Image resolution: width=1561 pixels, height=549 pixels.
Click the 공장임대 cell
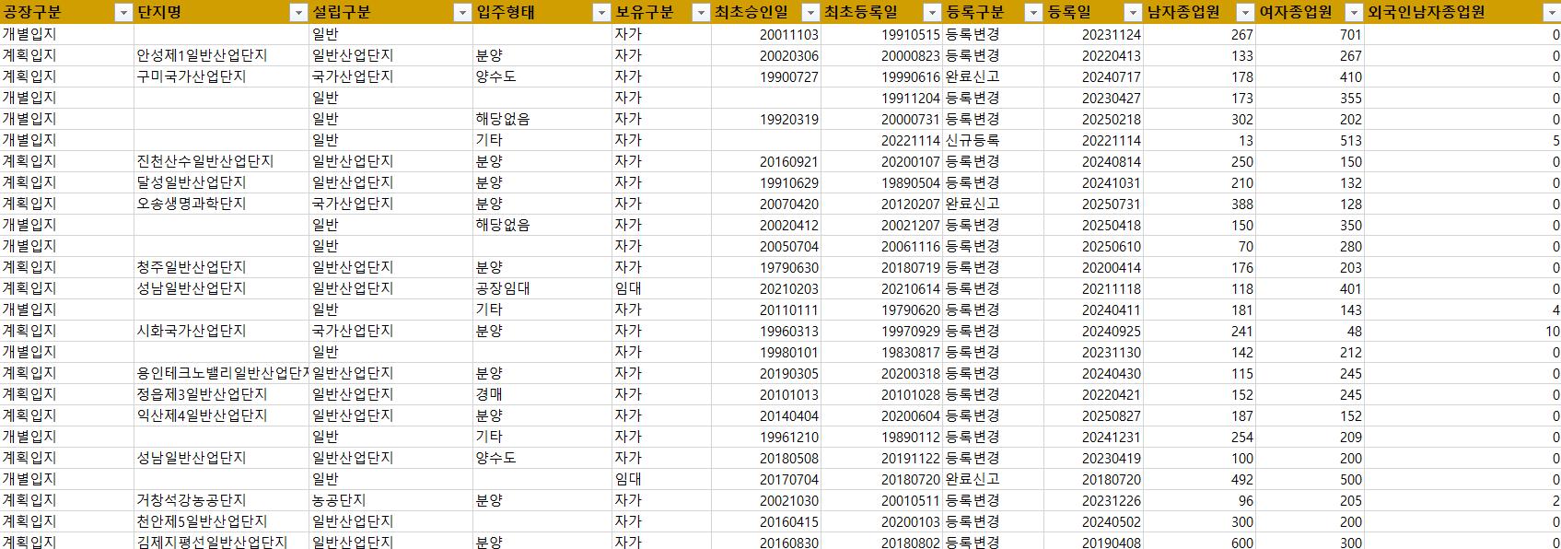click(x=502, y=288)
